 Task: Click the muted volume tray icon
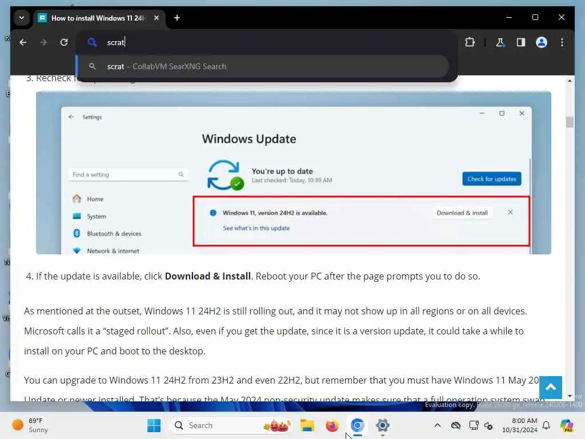coord(488,425)
